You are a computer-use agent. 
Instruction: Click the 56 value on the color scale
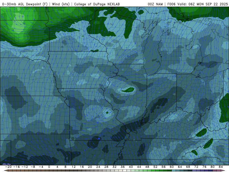[x=163, y=167]
